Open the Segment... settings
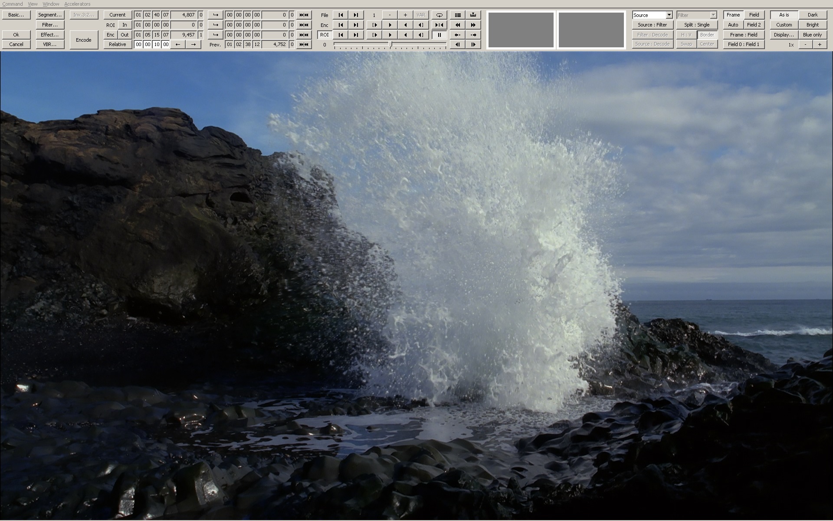Viewport: 833px width, 521px height. (50, 15)
